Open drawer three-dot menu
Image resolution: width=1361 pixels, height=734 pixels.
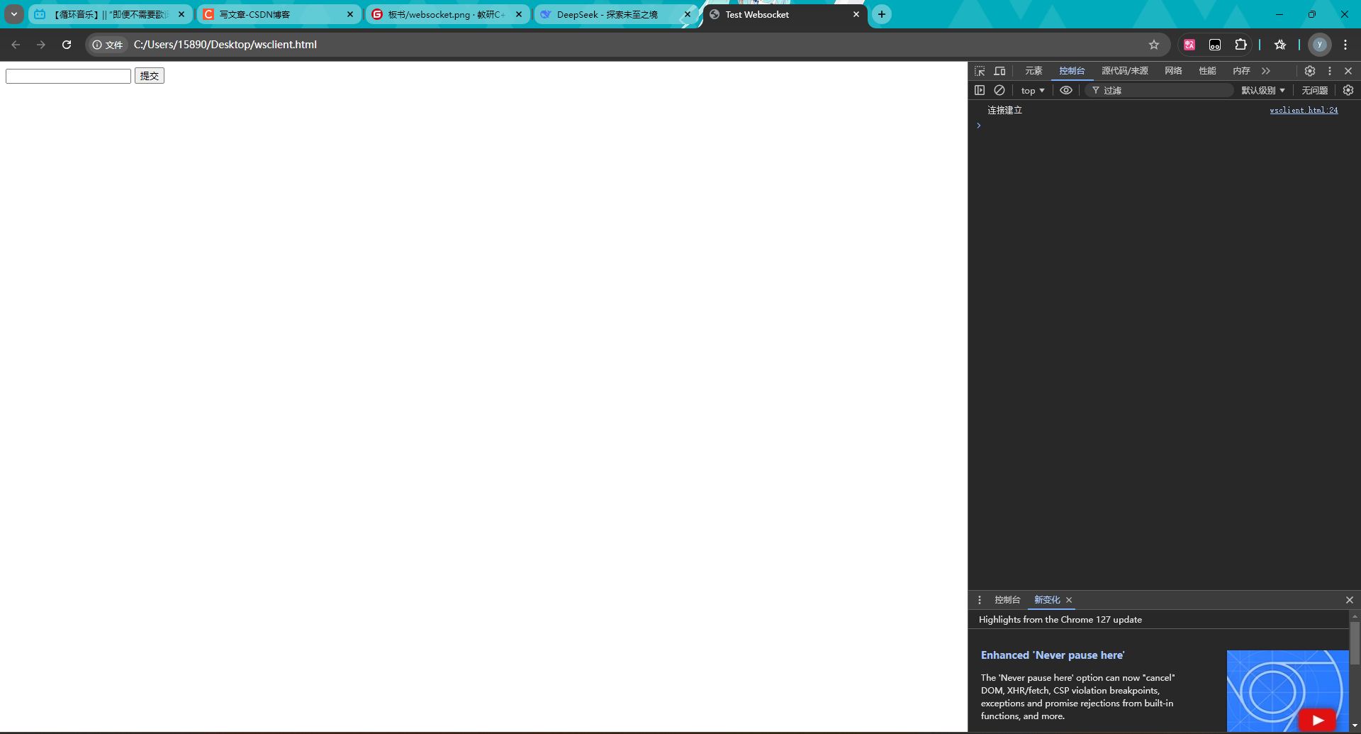click(x=980, y=600)
